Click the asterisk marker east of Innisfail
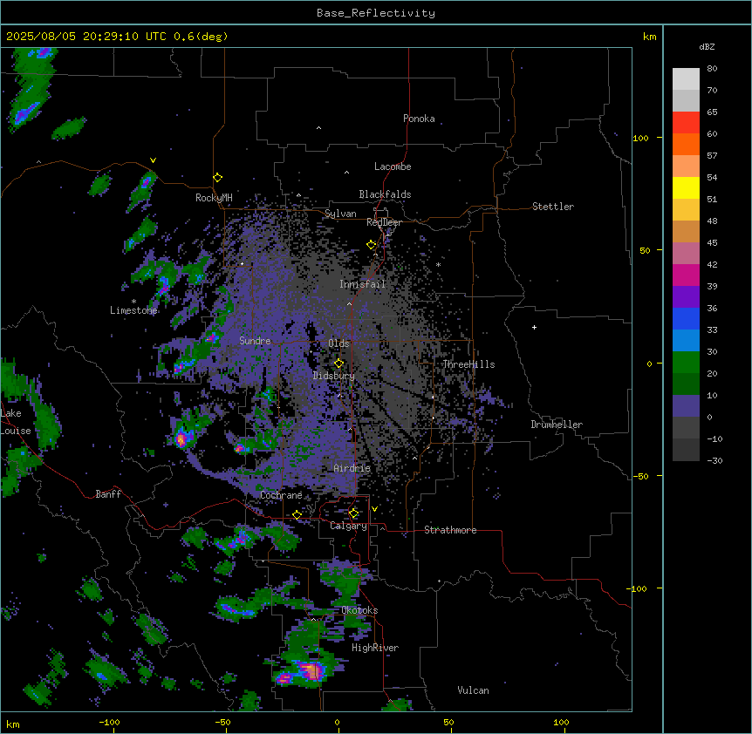 (438, 264)
